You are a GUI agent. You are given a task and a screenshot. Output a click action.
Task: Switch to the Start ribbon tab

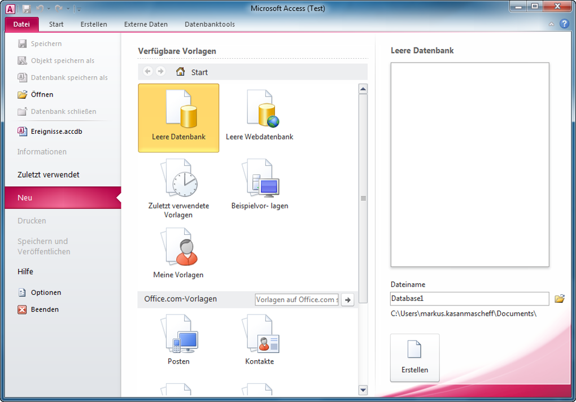point(56,24)
